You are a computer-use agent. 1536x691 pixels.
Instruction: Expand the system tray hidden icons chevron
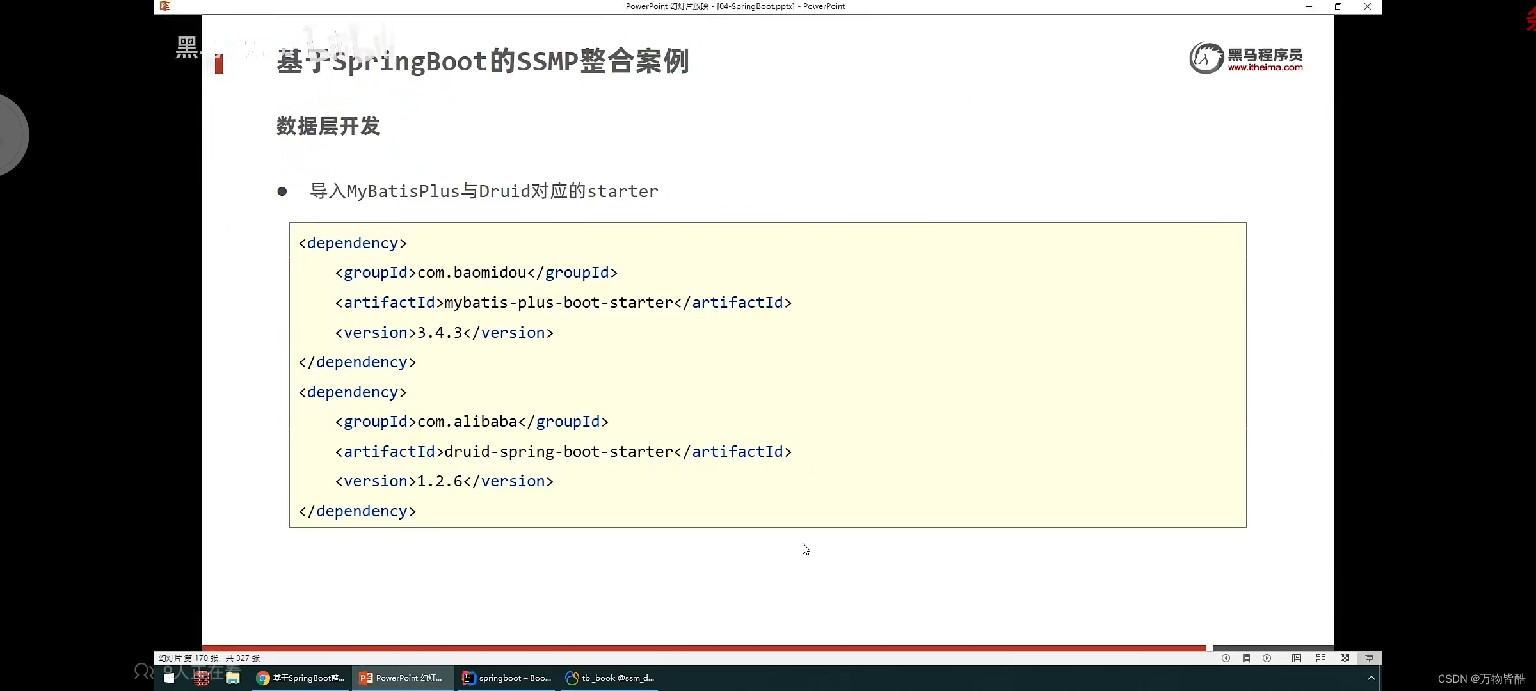pos(1371,678)
